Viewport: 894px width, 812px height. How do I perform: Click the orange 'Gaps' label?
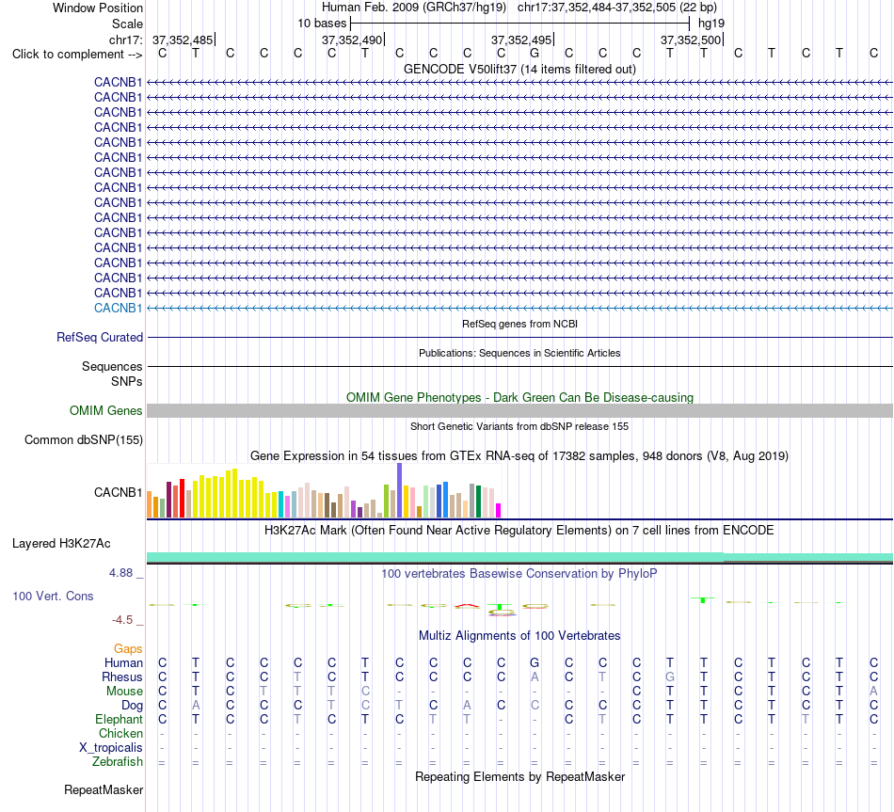click(x=128, y=648)
